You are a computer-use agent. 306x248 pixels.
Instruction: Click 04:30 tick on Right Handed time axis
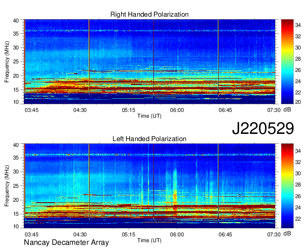(80, 110)
